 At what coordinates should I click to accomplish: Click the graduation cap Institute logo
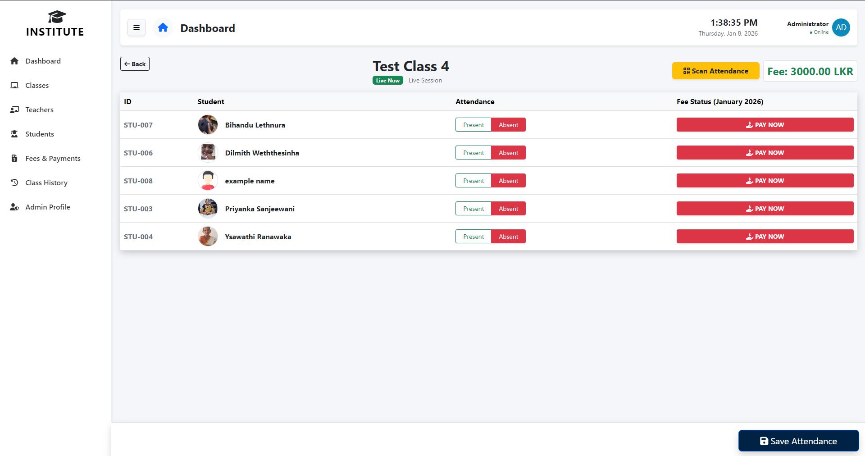(57, 17)
